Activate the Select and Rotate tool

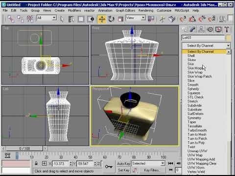(x=111, y=19)
